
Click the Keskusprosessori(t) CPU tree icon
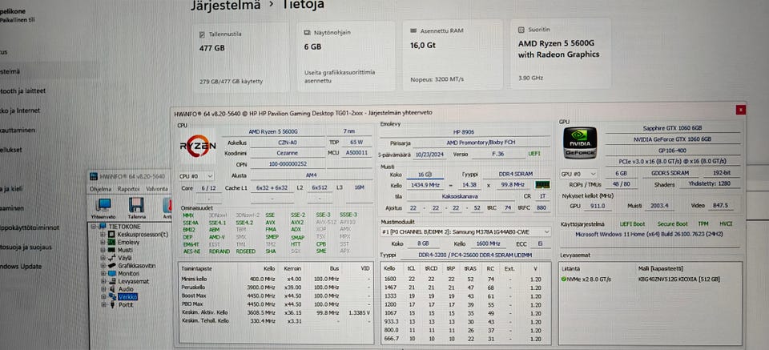click(112, 235)
